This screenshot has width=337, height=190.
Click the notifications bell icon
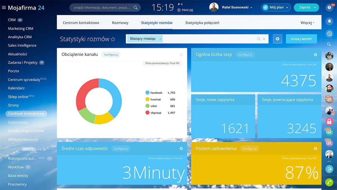coord(329,21)
